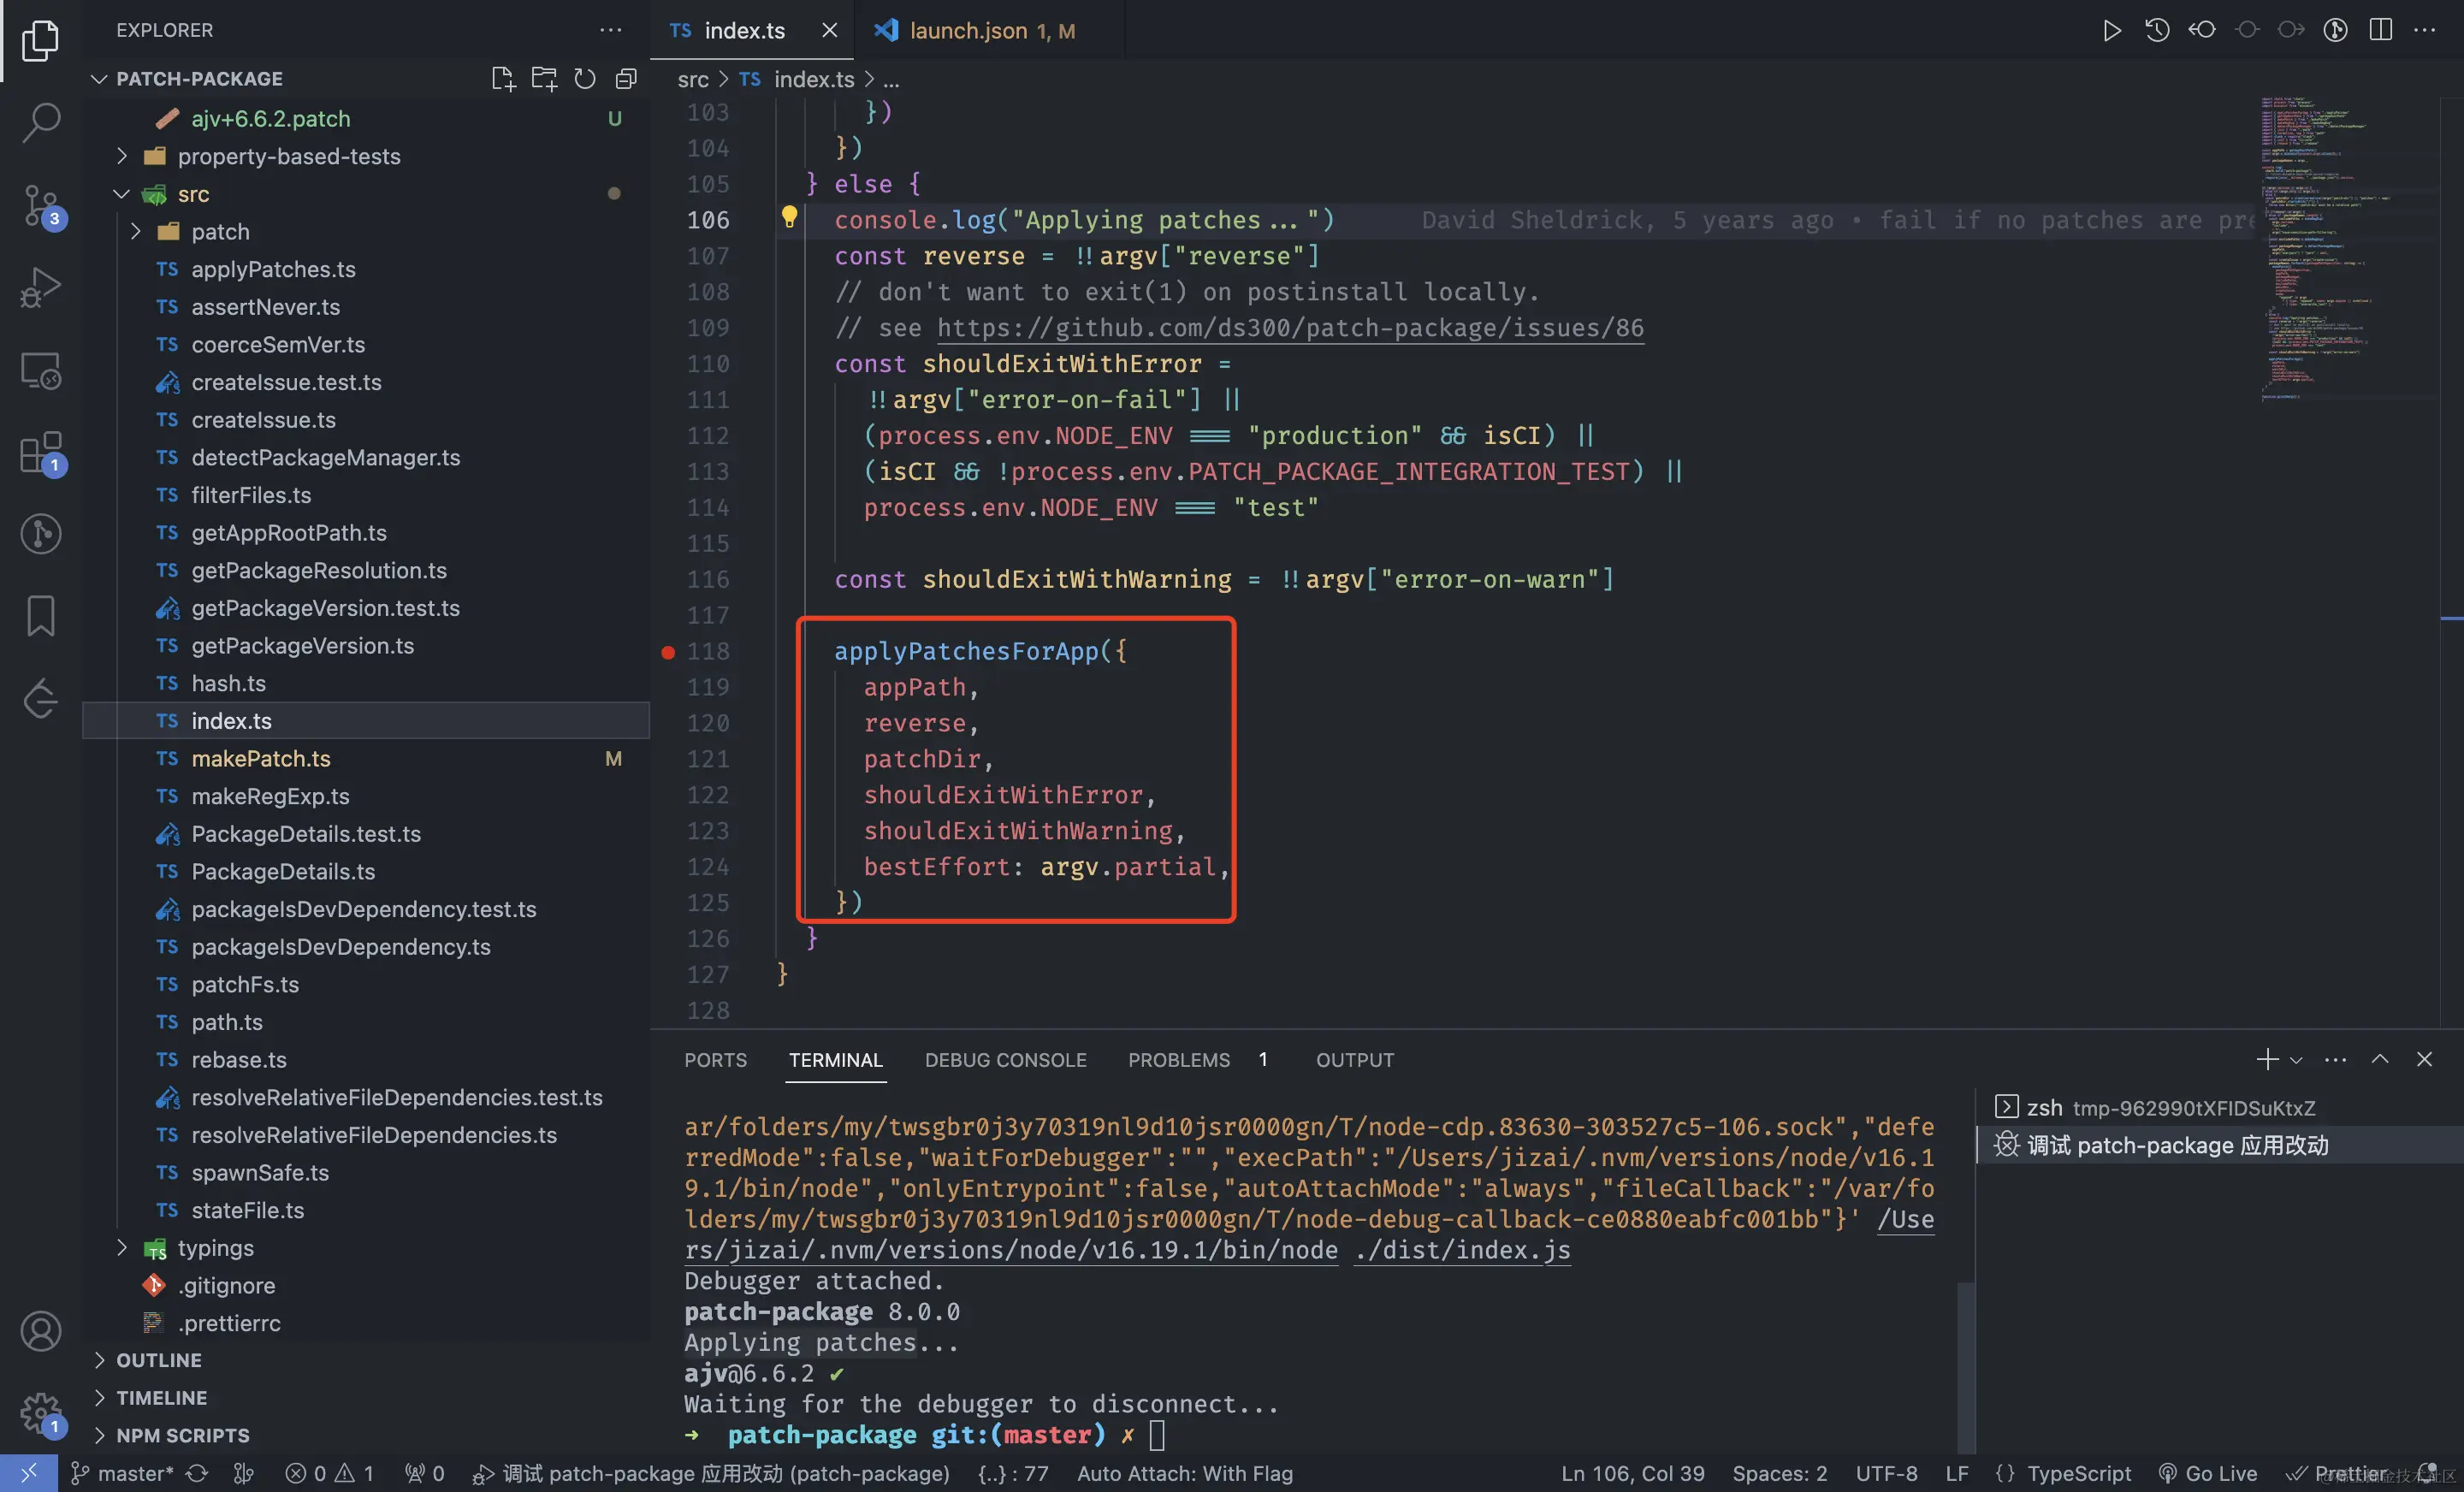Open the new terminal profile dropdown arrow
2464x1492 pixels.
(x=2296, y=1060)
